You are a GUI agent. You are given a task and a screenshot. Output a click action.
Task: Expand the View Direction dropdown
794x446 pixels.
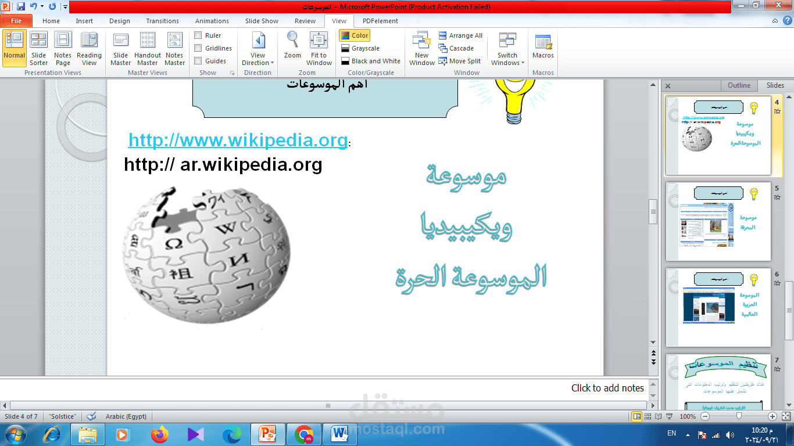point(258,48)
